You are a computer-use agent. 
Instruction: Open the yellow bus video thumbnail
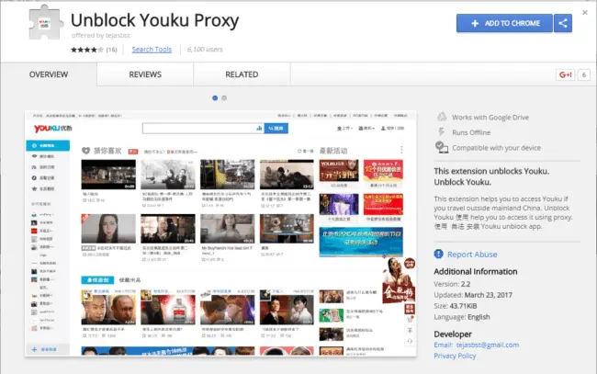tap(227, 175)
